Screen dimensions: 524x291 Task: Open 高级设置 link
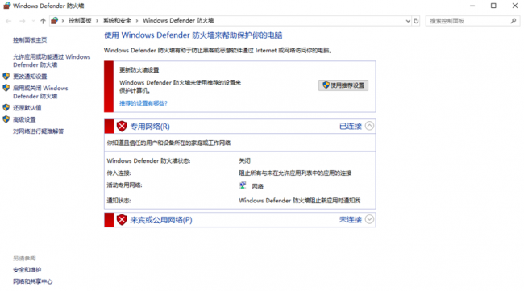(24, 119)
